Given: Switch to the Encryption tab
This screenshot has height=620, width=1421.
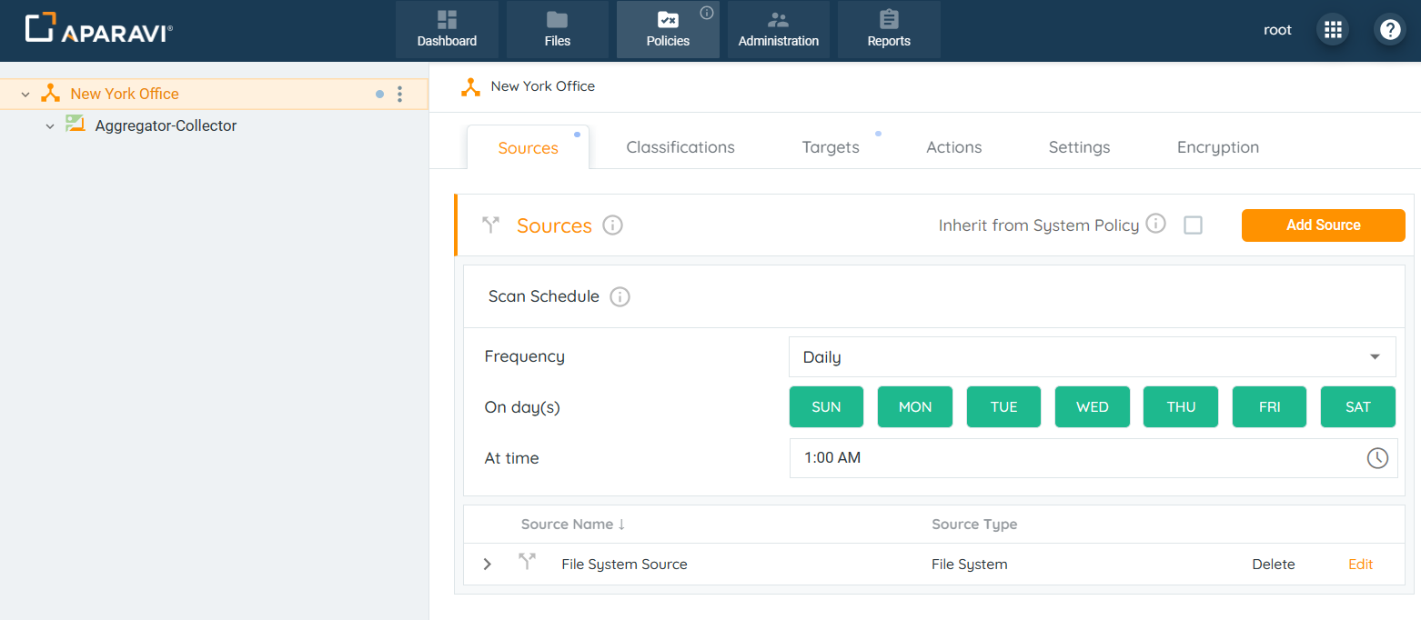Looking at the screenshot, I should click(x=1217, y=147).
